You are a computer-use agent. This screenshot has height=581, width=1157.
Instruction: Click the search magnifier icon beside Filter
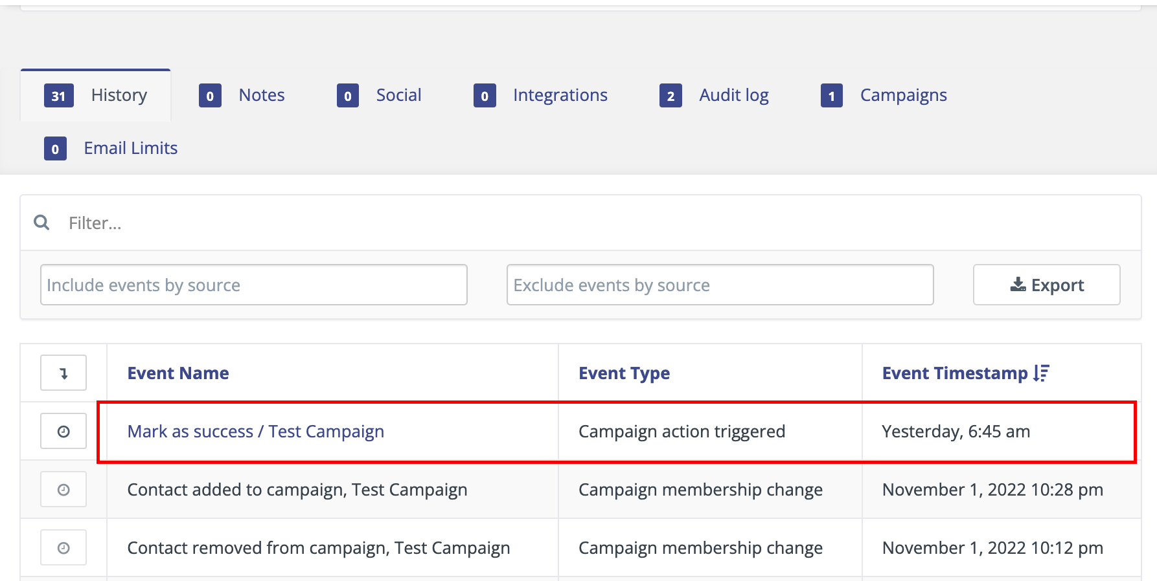click(42, 223)
